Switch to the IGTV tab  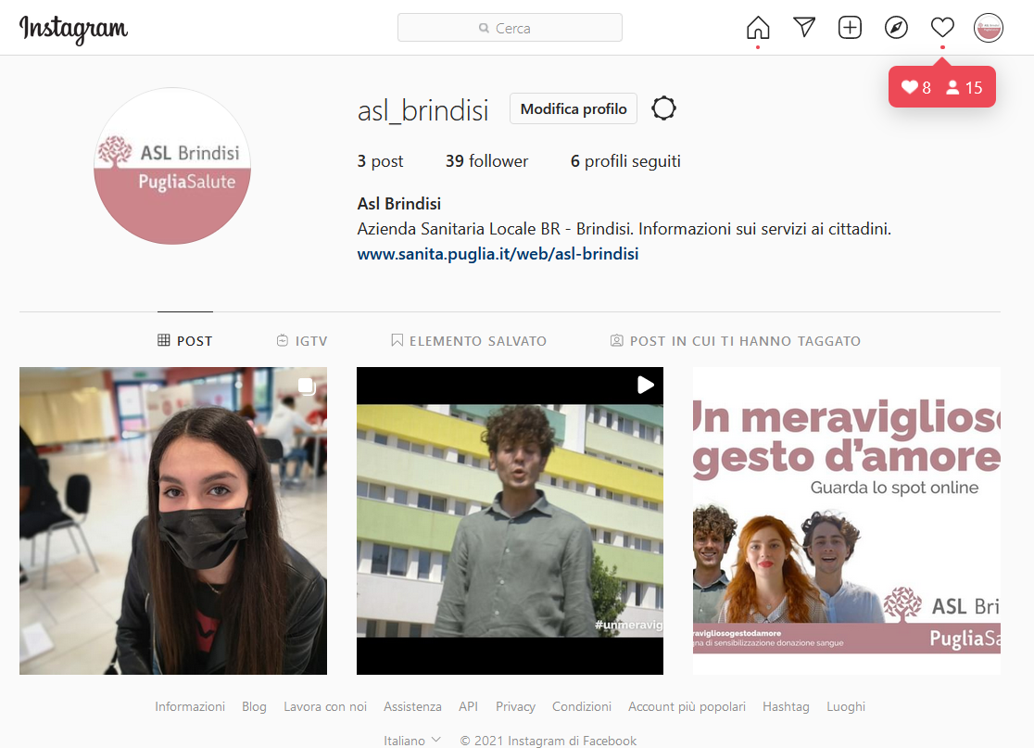click(301, 340)
